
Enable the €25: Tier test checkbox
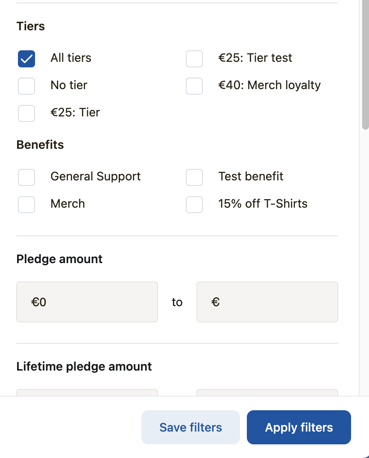point(194,59)
